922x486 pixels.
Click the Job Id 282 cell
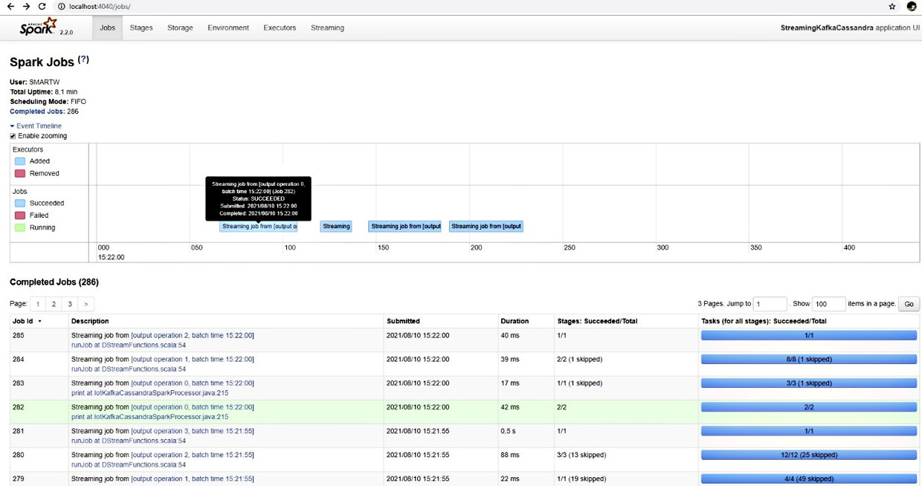39,412
